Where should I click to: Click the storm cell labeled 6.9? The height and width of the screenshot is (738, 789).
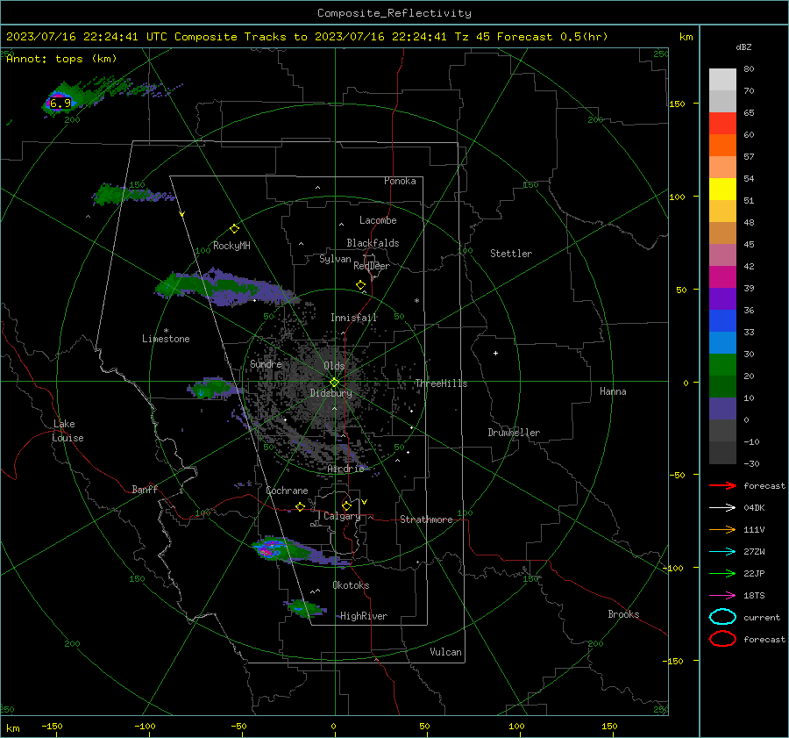point(60,103)
